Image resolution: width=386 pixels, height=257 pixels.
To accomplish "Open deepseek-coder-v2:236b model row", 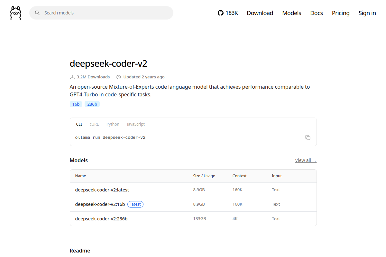I will point(193,219).
